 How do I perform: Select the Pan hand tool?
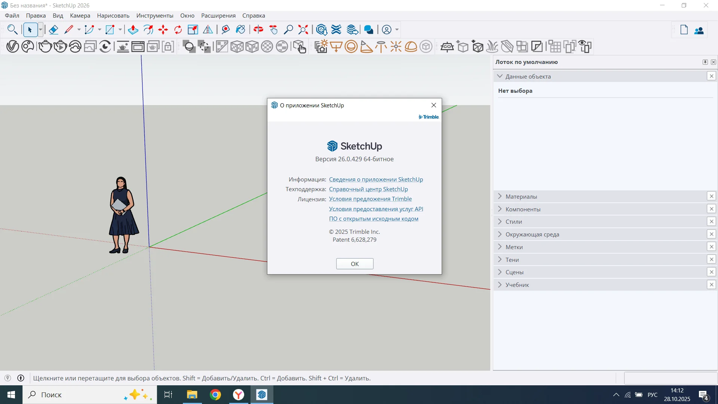click(273, 30)
